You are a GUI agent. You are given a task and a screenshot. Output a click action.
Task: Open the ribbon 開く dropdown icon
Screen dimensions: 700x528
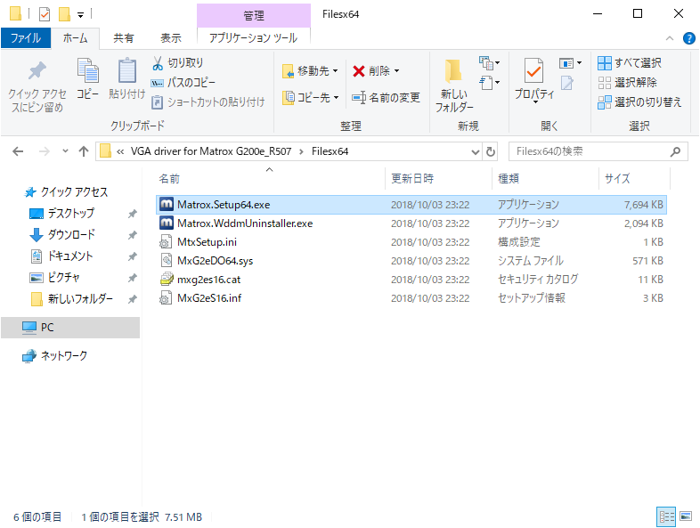pos(570,63)
